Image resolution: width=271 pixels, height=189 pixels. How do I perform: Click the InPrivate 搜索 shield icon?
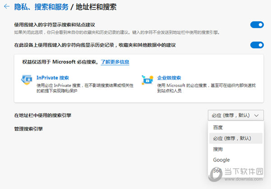point(27,80)
